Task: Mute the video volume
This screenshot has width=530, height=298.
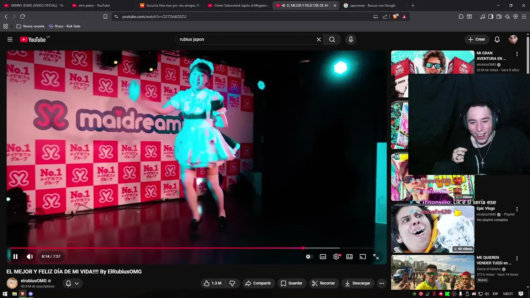Action: (x=30, y=257)
